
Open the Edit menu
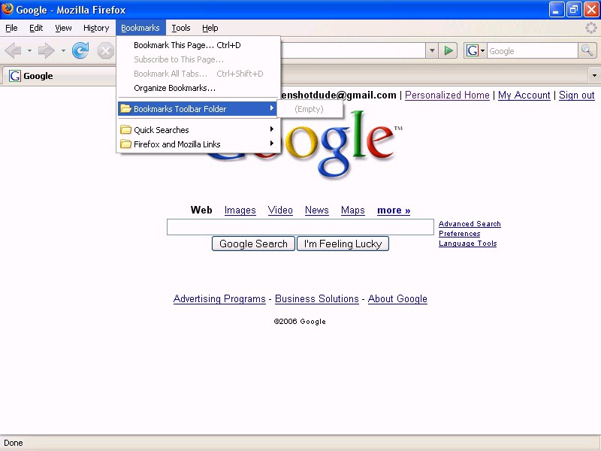coord(36,28)
